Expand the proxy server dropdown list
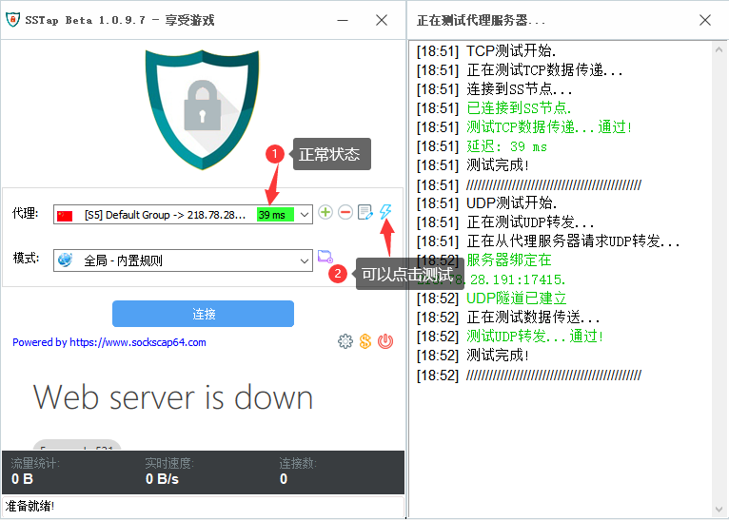This screenshot has width=729, height=520. [x=305, y=215]
